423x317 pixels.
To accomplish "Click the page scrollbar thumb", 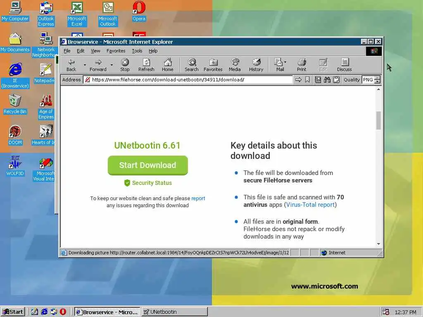I will pos(378,121).
